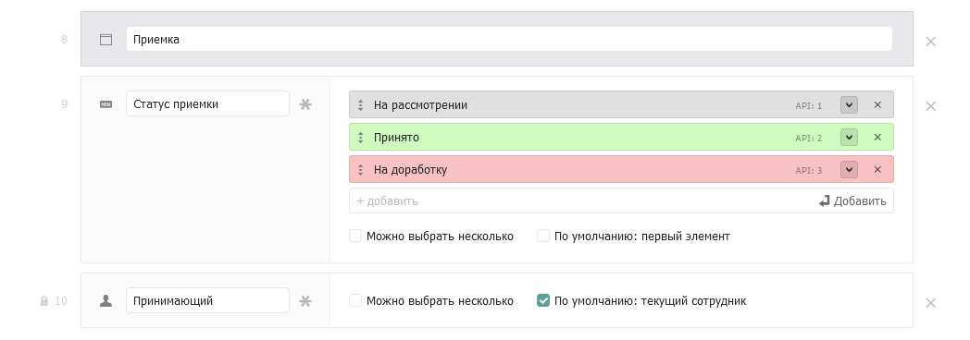Enable По умолчанию: первый элемент
Image resolution: width=970 pixels, height=340 pixels.
[543, 236]
